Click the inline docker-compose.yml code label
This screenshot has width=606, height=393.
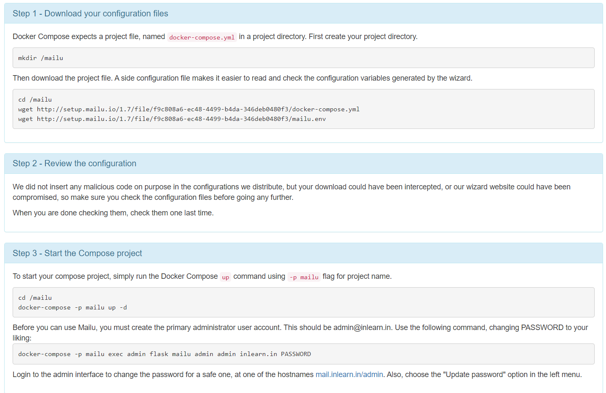point(202,37)
